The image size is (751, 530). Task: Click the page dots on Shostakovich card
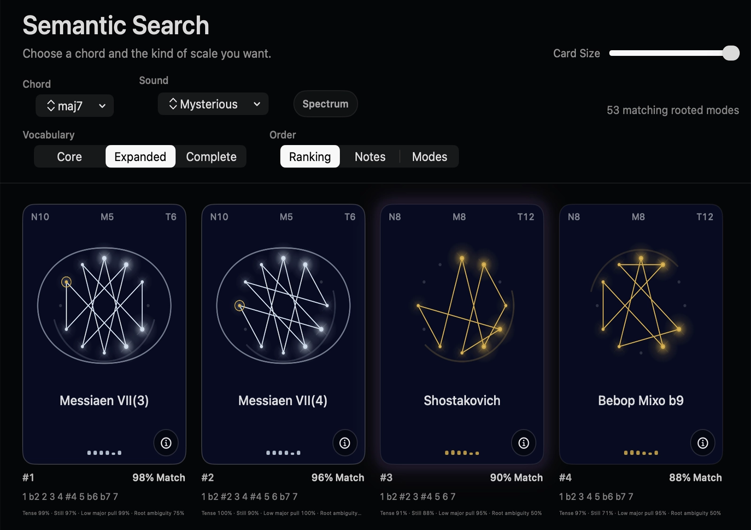pyautogui.click(x=462, y=453)
